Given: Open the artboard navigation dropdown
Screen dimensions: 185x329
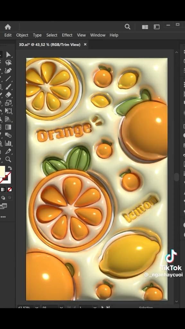Looking at the screenshot, I should [x=95, y=307].
